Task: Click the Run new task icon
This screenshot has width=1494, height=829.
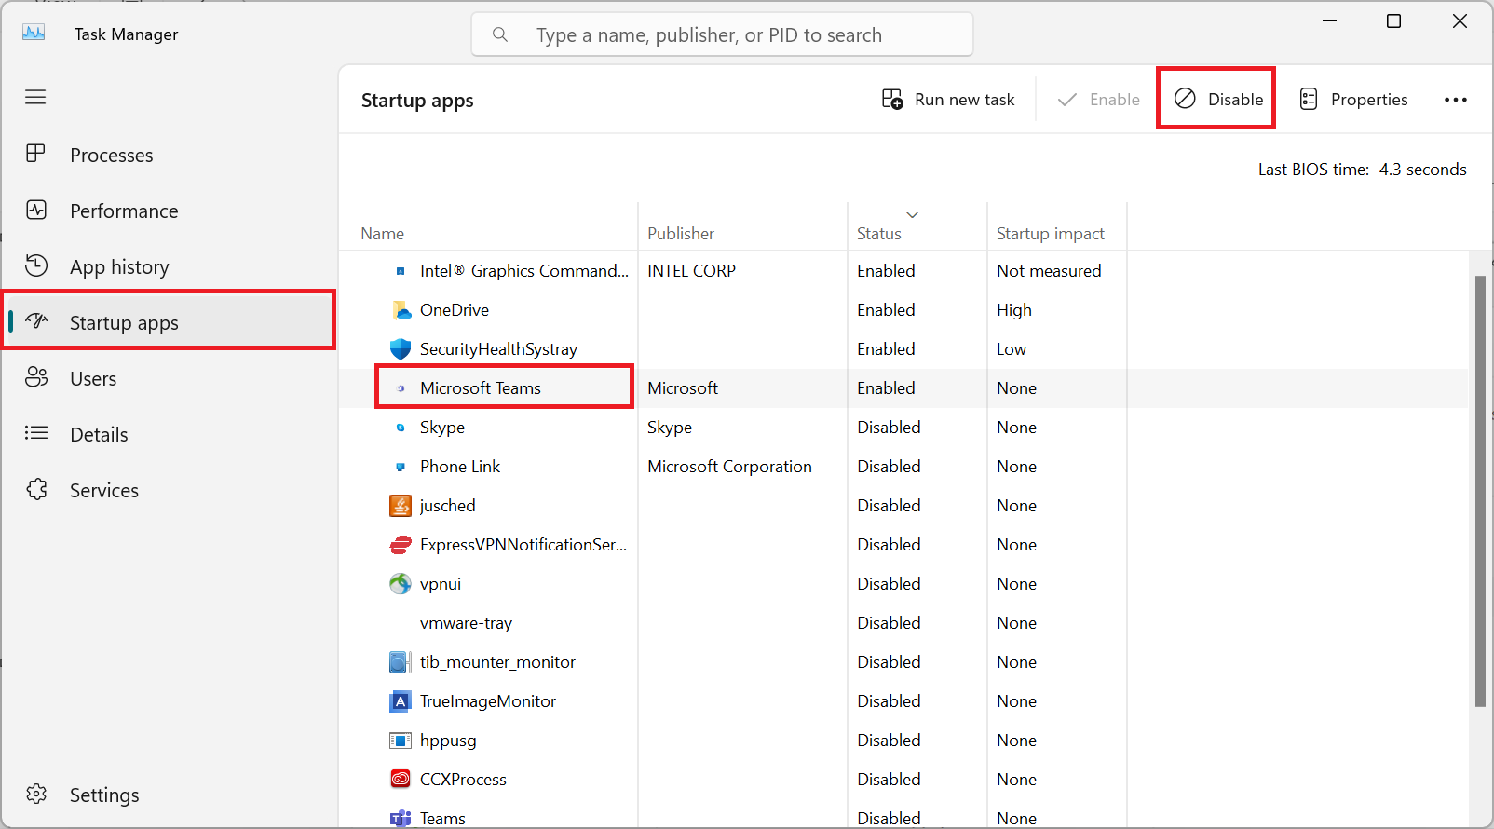Action: (x=892, y=100)
